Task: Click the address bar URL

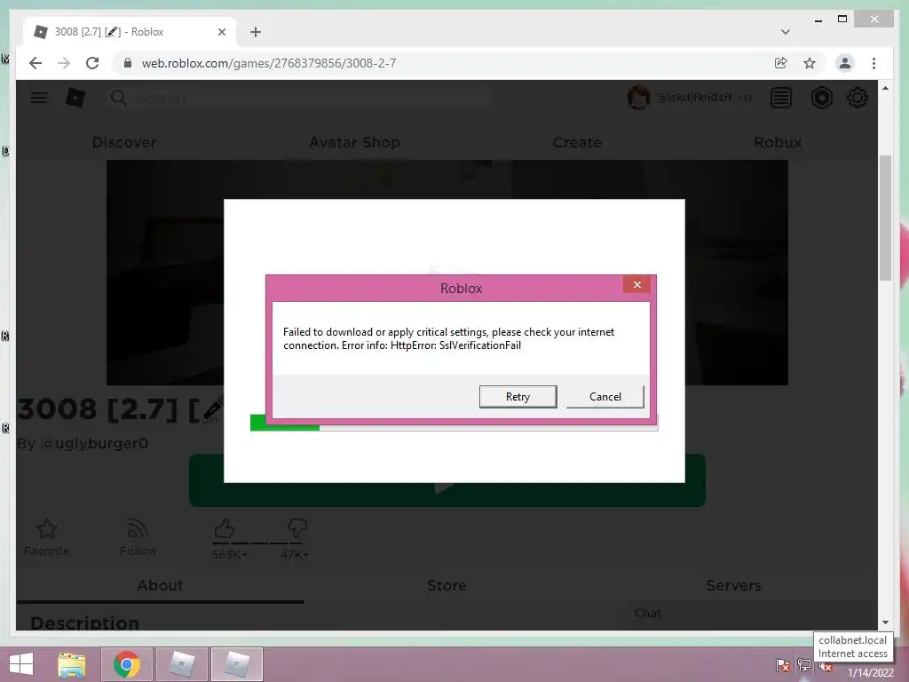Action: coord(269,63)
